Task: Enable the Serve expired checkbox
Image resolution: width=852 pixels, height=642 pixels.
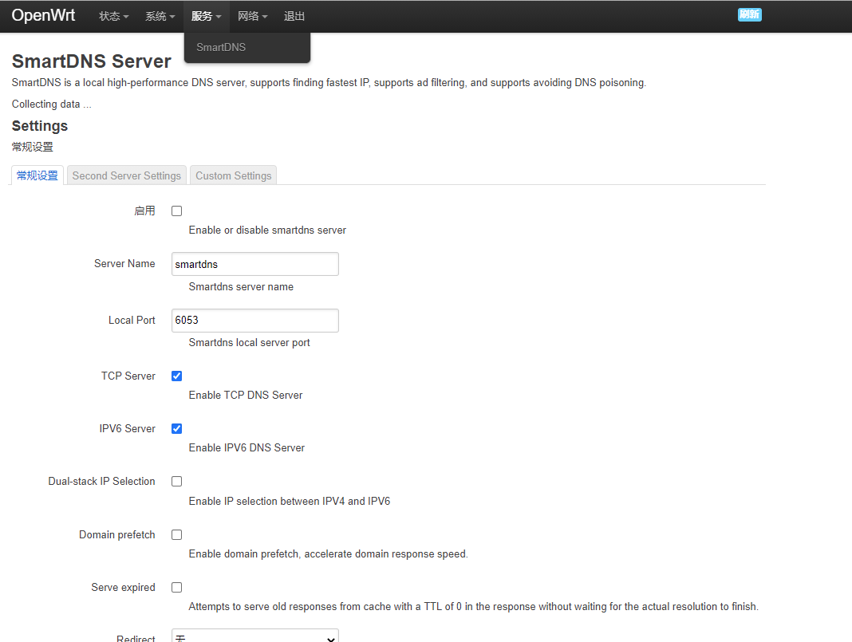Action: point(176,587)
